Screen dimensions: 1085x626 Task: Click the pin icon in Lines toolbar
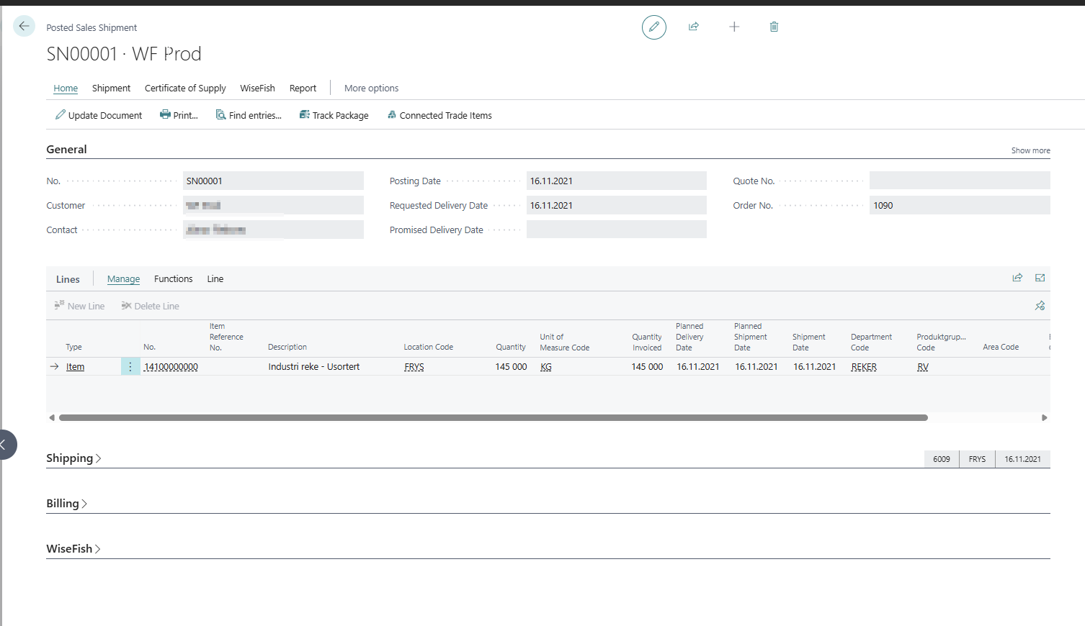tap(1040, 306)
